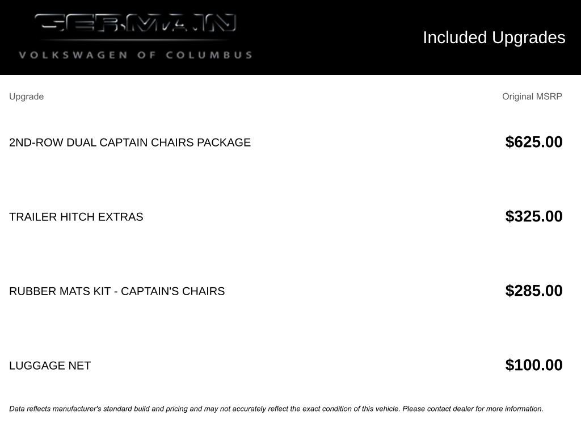
Task: Select the Included Upgrades heading
Action: pyautogui.click(x=494, y=37)
